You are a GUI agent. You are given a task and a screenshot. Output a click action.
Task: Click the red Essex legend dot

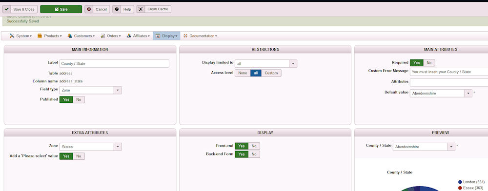click(x=460, y=188)
